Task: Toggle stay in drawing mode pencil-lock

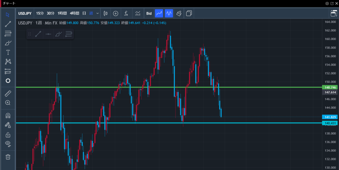Action: 8,125
